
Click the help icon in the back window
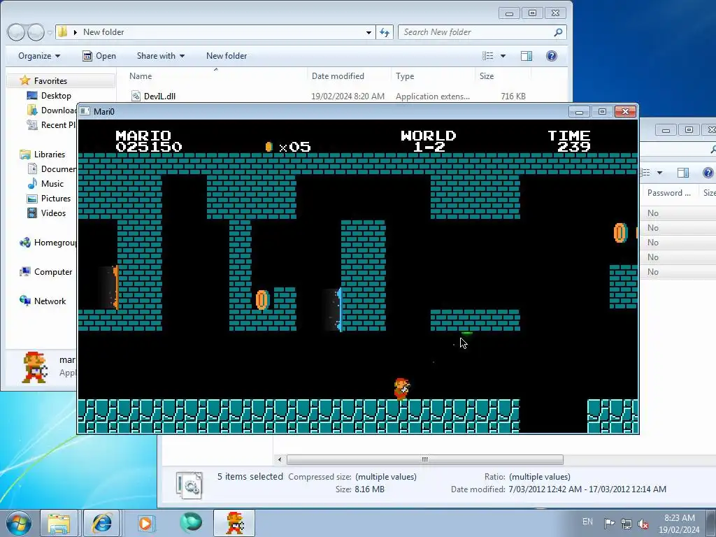[x=708, y=173]
